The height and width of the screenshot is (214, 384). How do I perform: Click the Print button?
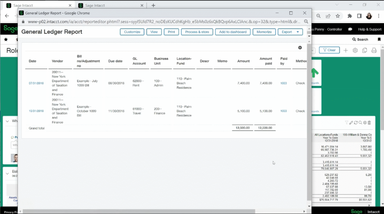click(x=171, y=32)
